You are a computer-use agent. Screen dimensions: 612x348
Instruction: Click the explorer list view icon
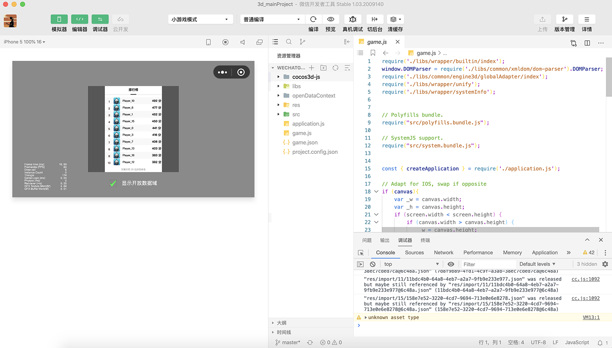(x=275, y=42)
